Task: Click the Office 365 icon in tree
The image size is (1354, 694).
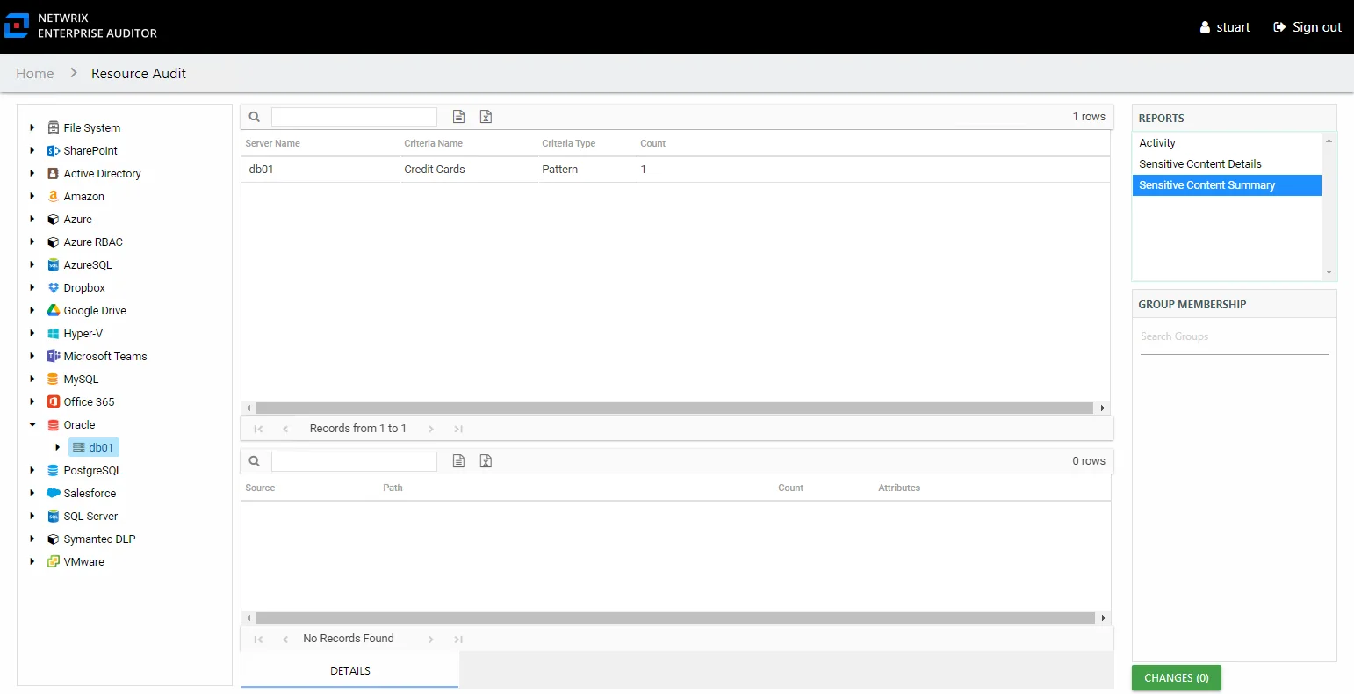Action: pos(54,401)
